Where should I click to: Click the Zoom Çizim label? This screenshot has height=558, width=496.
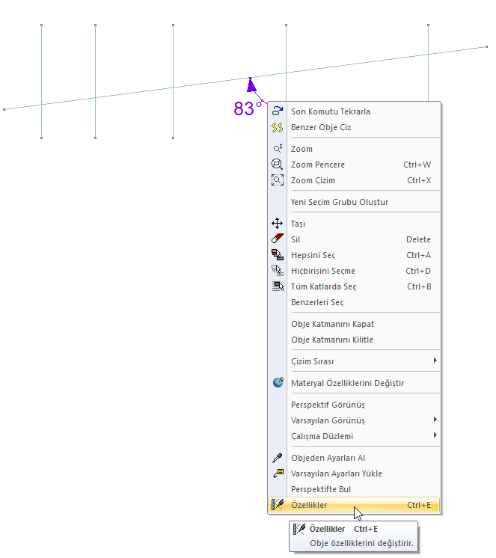point(313,180)
